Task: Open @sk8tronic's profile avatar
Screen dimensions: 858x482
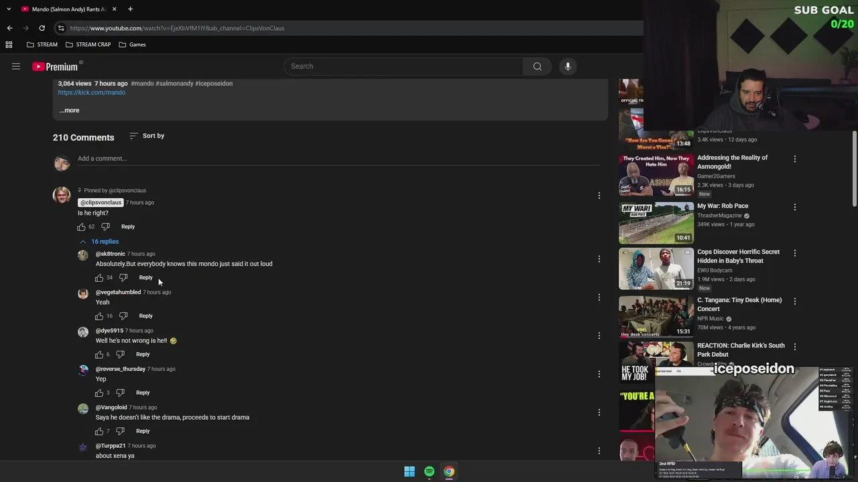Action: click(x=83, y=255)
